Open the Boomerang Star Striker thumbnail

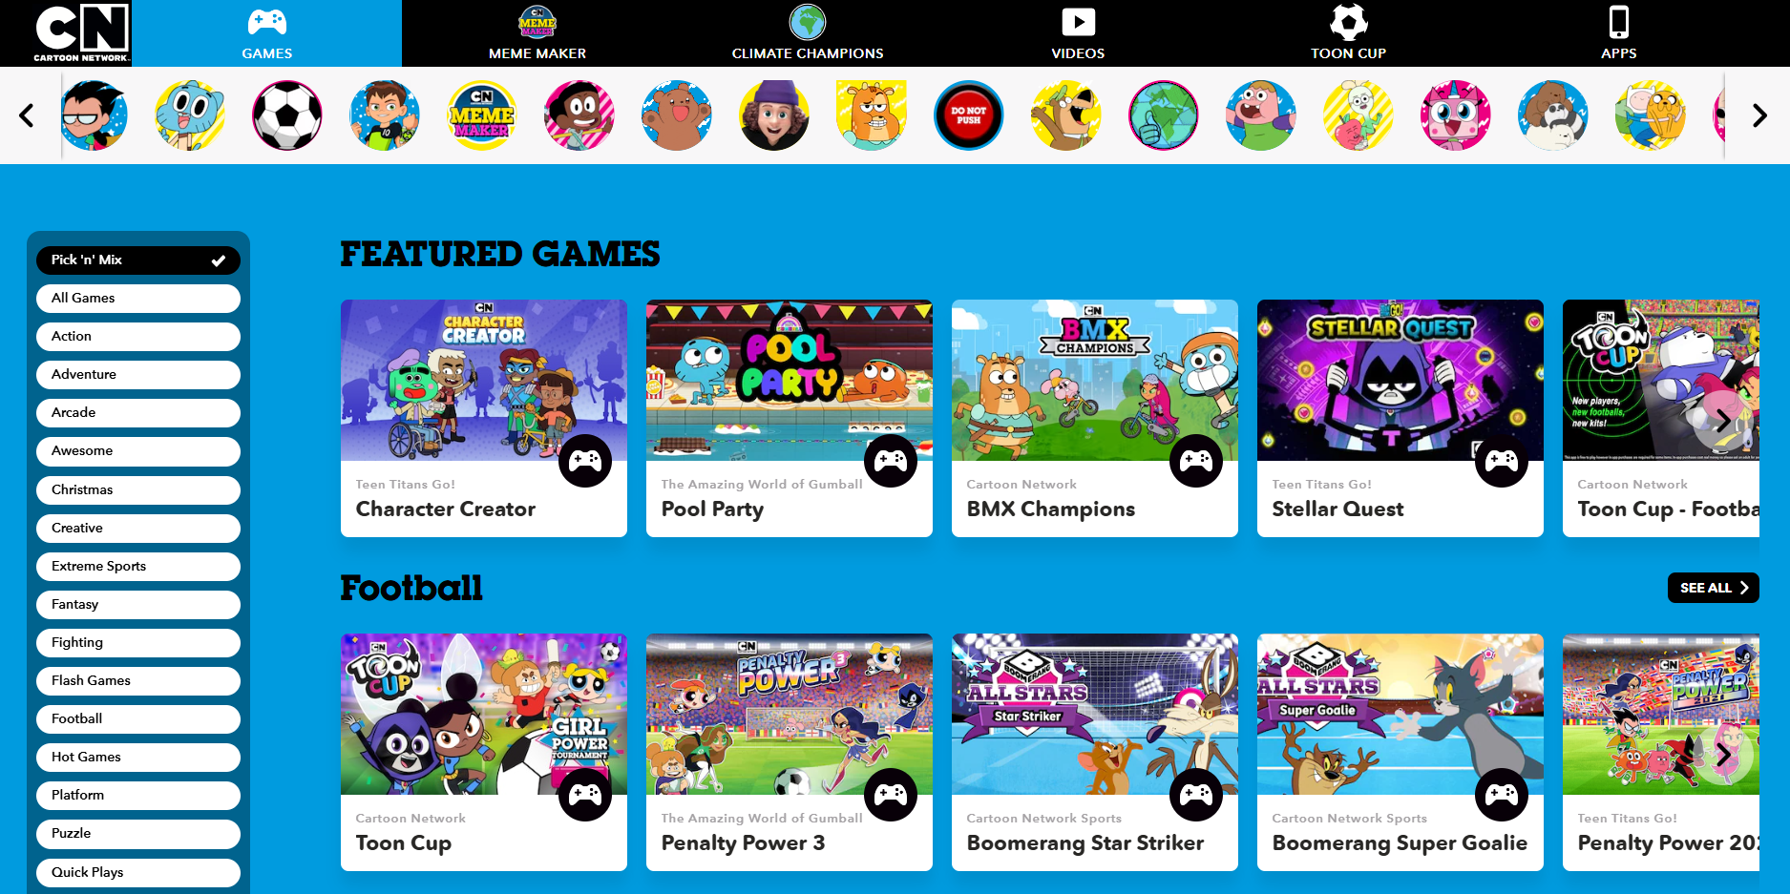(1095, 714)
